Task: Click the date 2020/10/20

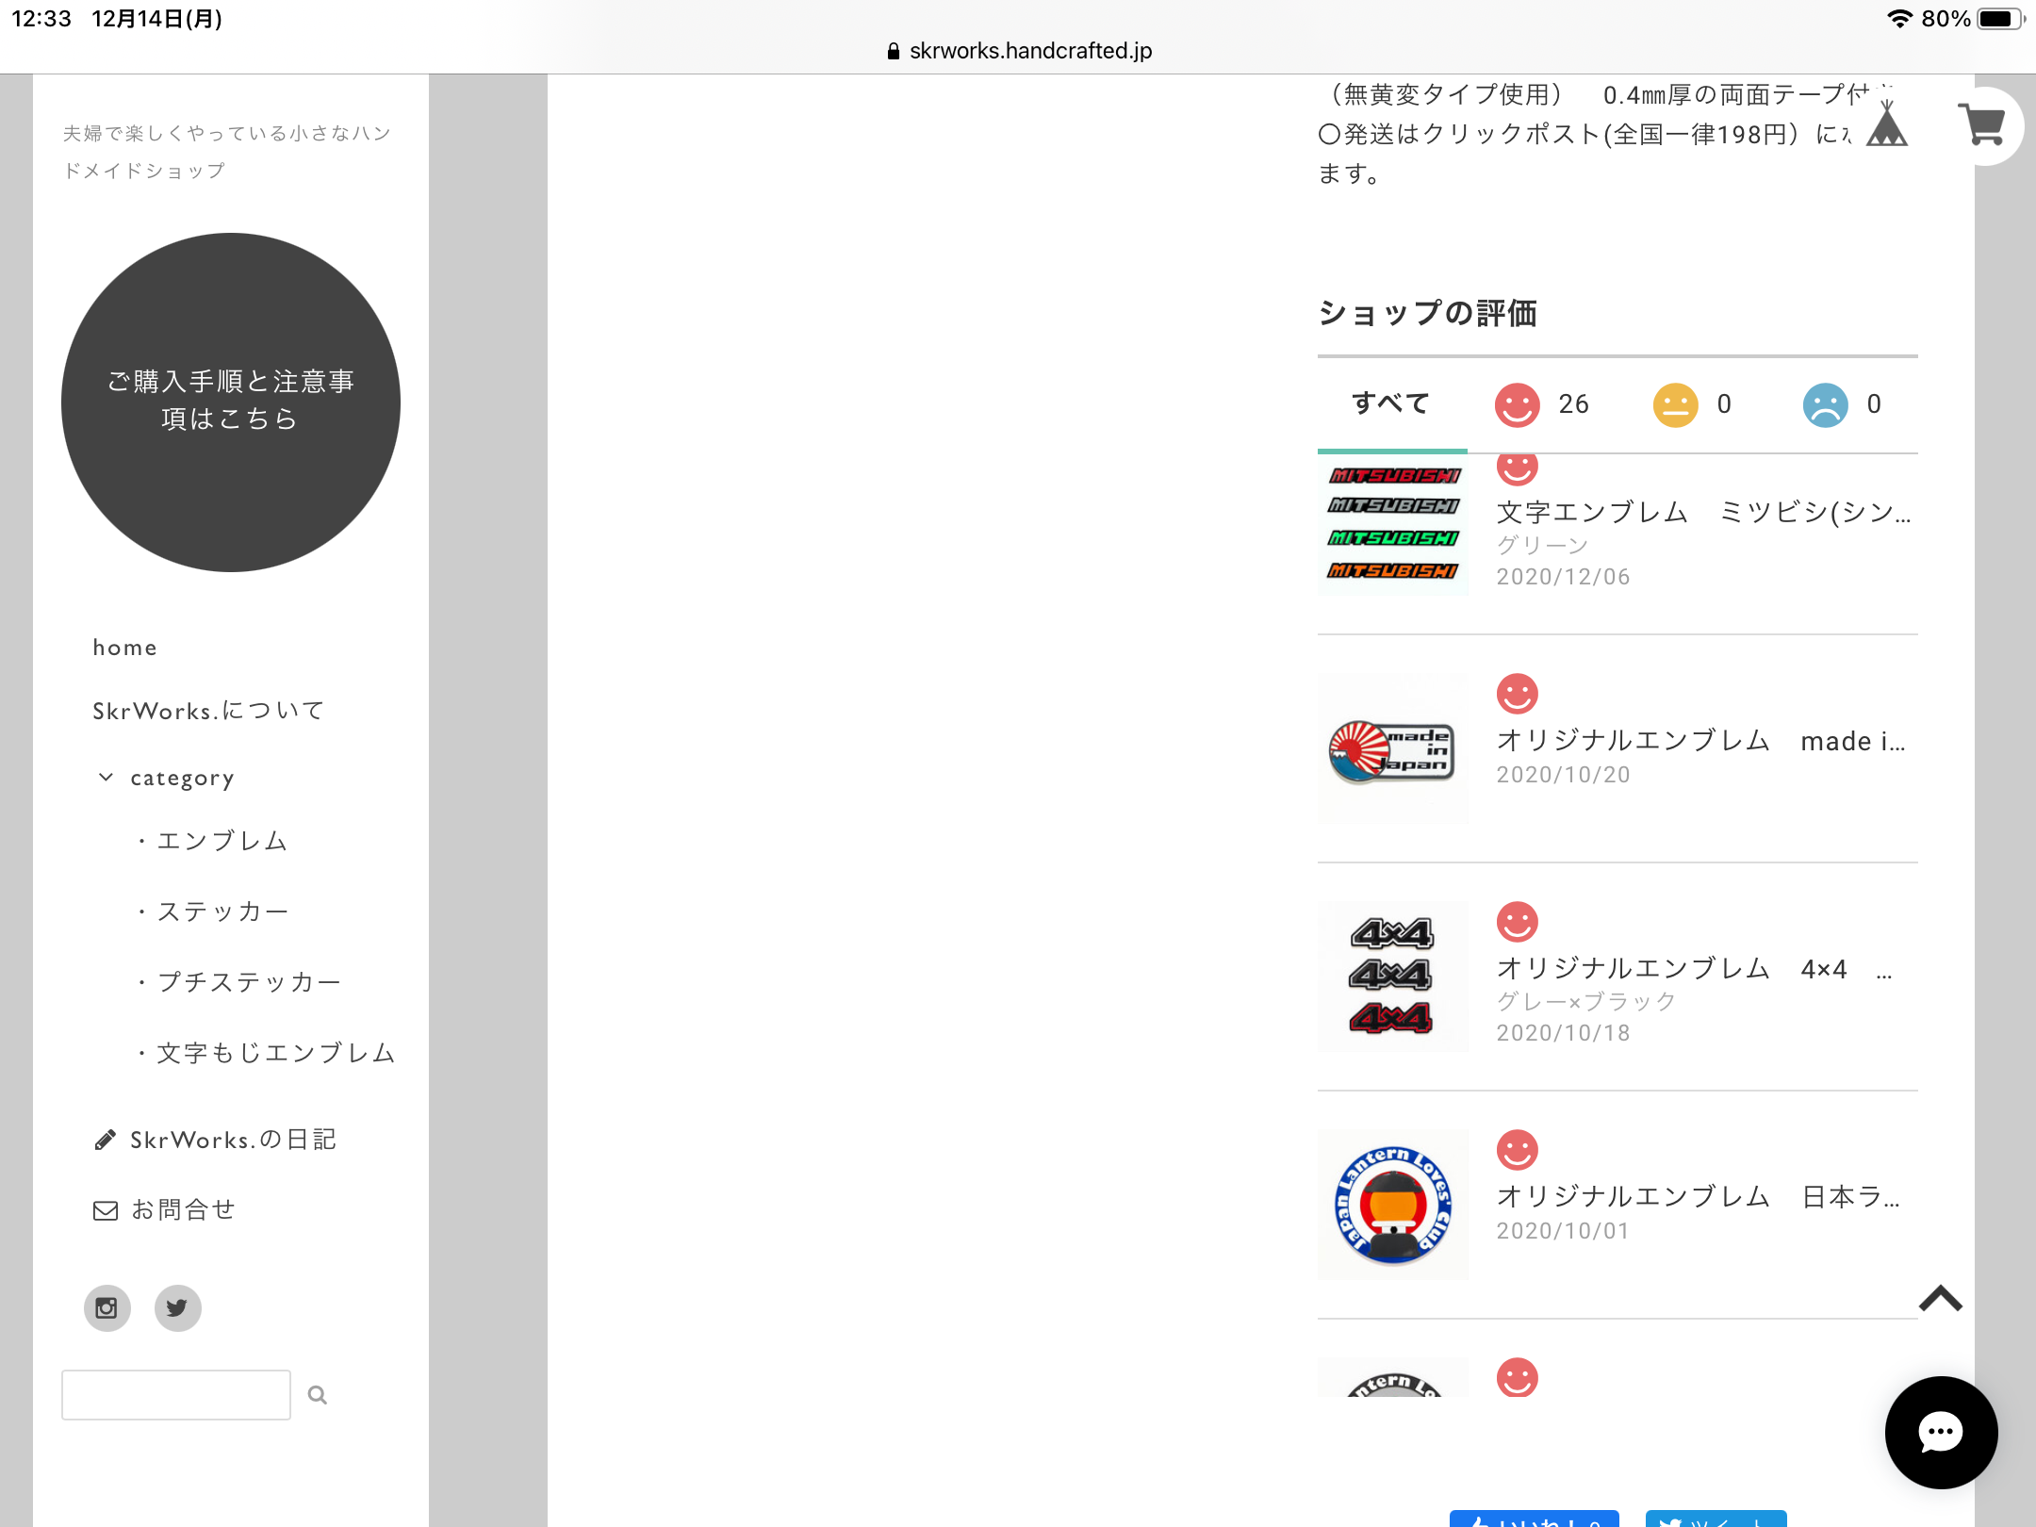Action: 1563,775
